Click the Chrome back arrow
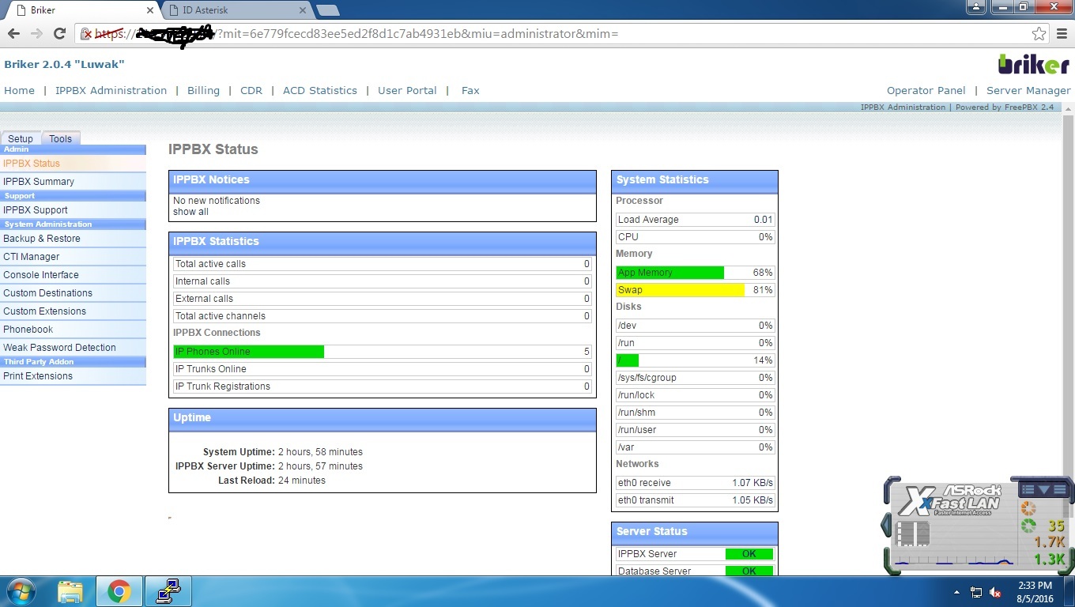 (13, 34)
